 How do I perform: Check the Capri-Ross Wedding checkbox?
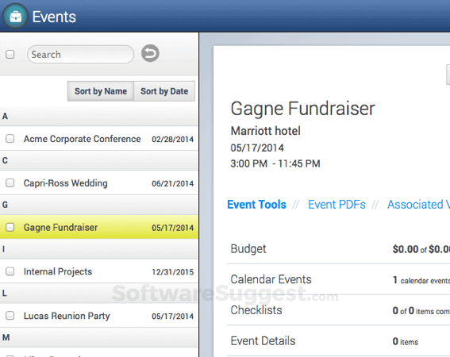(x=10, y=182)
